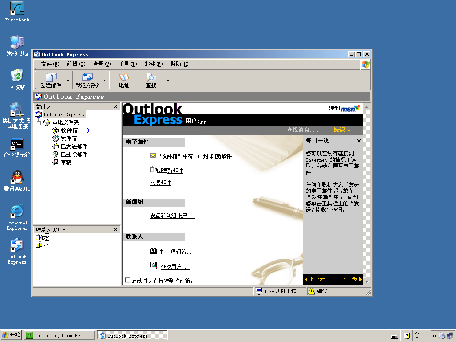Select the 草稿 folder

click(x=66, y=162)
